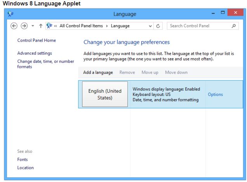Click the Language breadcrumb segment
The width and height of the screenshot is (247, 182).
point(120,26)
